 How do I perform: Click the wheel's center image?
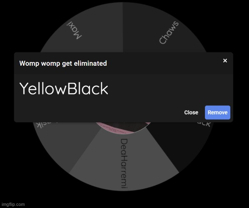[123, 127]
